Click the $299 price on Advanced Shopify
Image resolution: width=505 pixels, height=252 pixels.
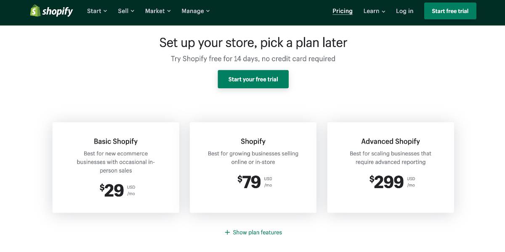387,182
